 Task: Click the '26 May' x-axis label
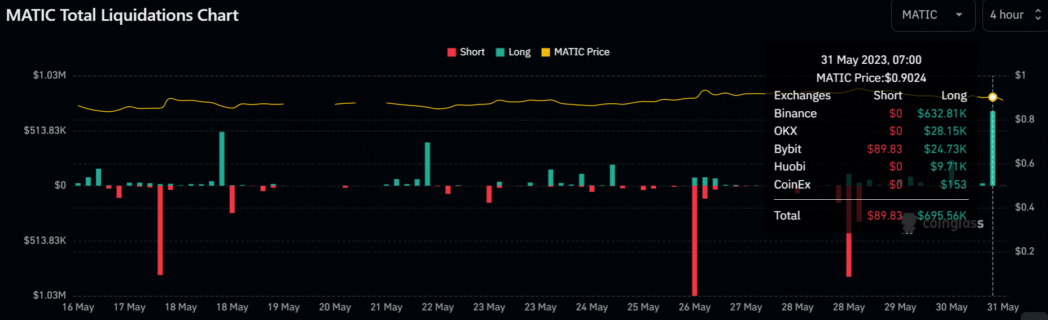pos(694,307)
